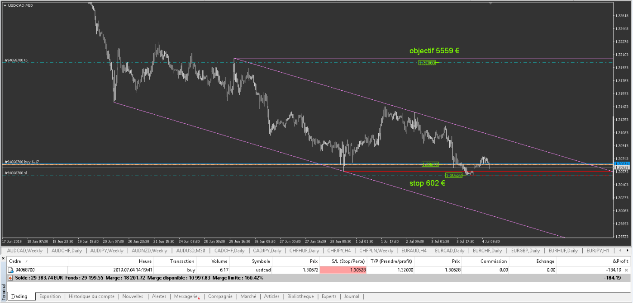The width and height of the screenshot is (633, 303).
Task: Select the 'objectif 5559 €' text annotation
Action: tap(434, 51)
